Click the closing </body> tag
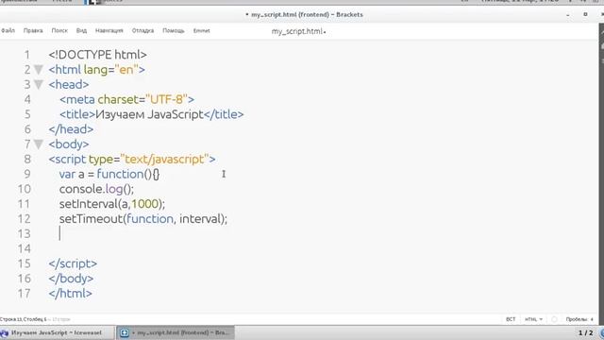The height and width of the screenshot is (340, 604). [71, 279]
